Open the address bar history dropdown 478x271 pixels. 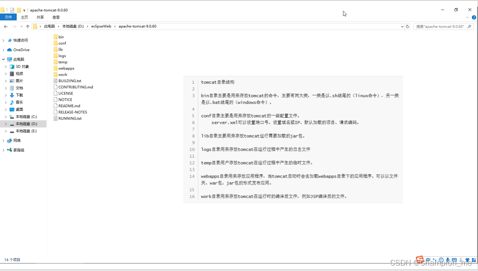[401, 26]
